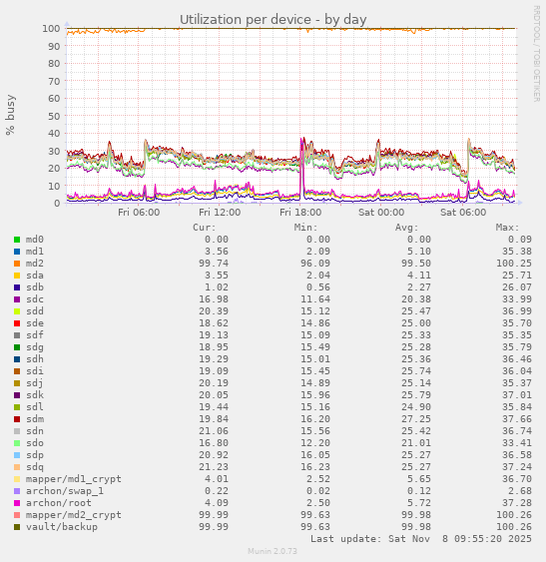
Task: Click the 'Min:' column header
Action: 305,228
